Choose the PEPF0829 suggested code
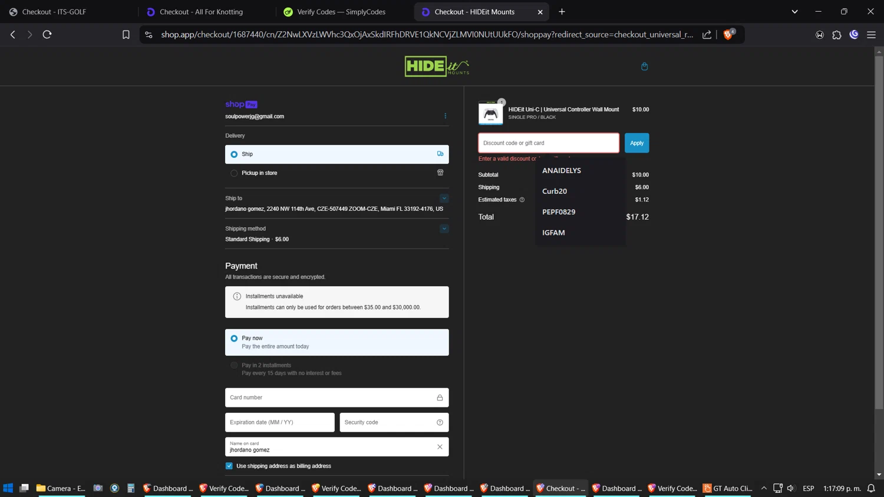 pos(580,212)
